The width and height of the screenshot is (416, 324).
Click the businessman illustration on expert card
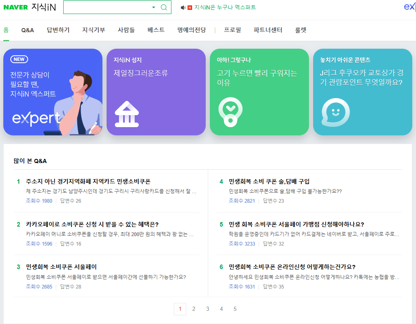(78, 103)
